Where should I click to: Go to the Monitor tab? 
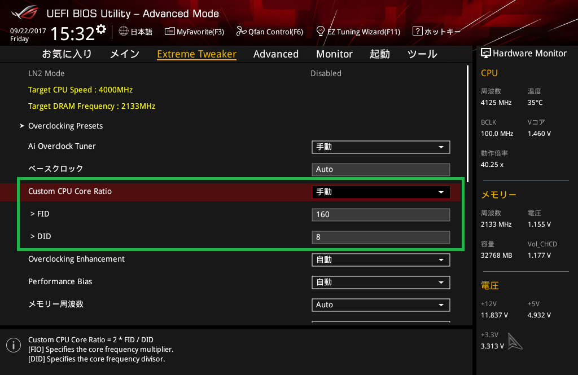coord(334,54)
